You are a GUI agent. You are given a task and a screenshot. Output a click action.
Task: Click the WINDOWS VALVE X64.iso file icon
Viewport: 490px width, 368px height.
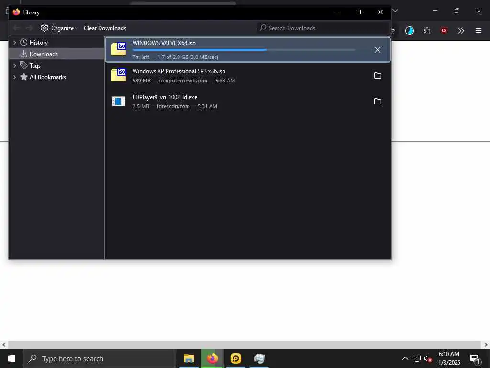coord(119,49)
